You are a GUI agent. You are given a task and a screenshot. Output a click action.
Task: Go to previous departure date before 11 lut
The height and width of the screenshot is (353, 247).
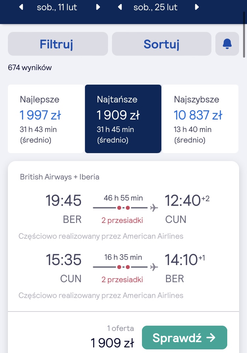pyautogui.click(x=21, y=7)
